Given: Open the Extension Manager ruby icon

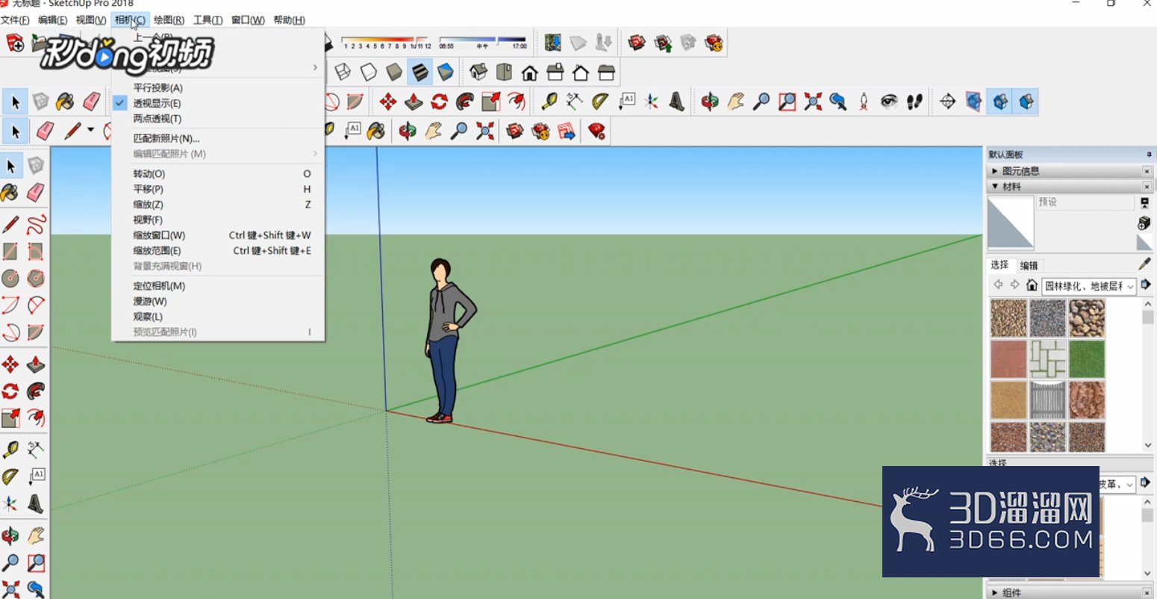Looking at the screenshot, I should click(x=596, y=131).
